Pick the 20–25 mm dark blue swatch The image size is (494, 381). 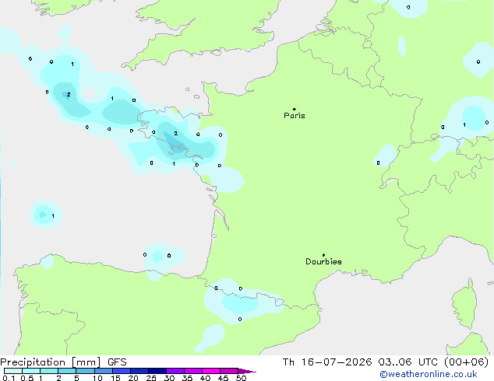click(139, 371)
